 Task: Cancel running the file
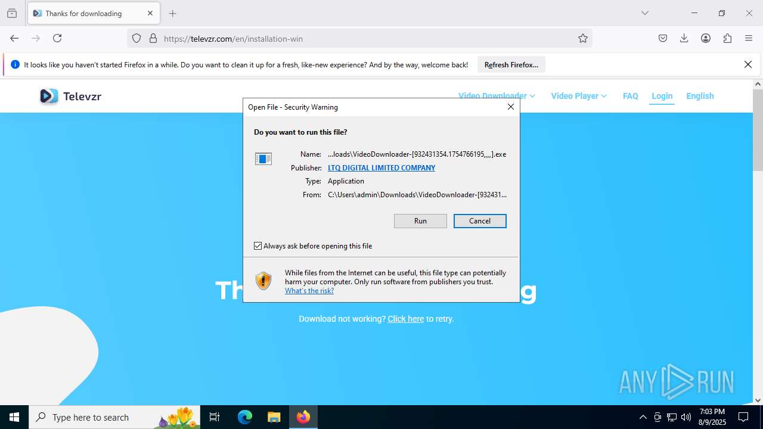pyautogui.click(x=480, y=221)
